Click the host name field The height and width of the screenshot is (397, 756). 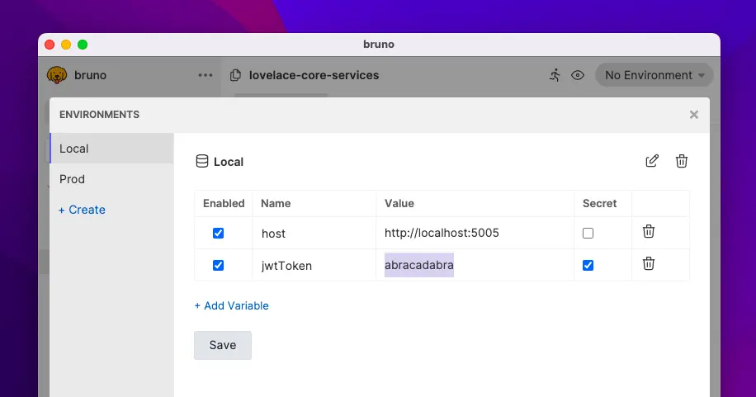314,234
